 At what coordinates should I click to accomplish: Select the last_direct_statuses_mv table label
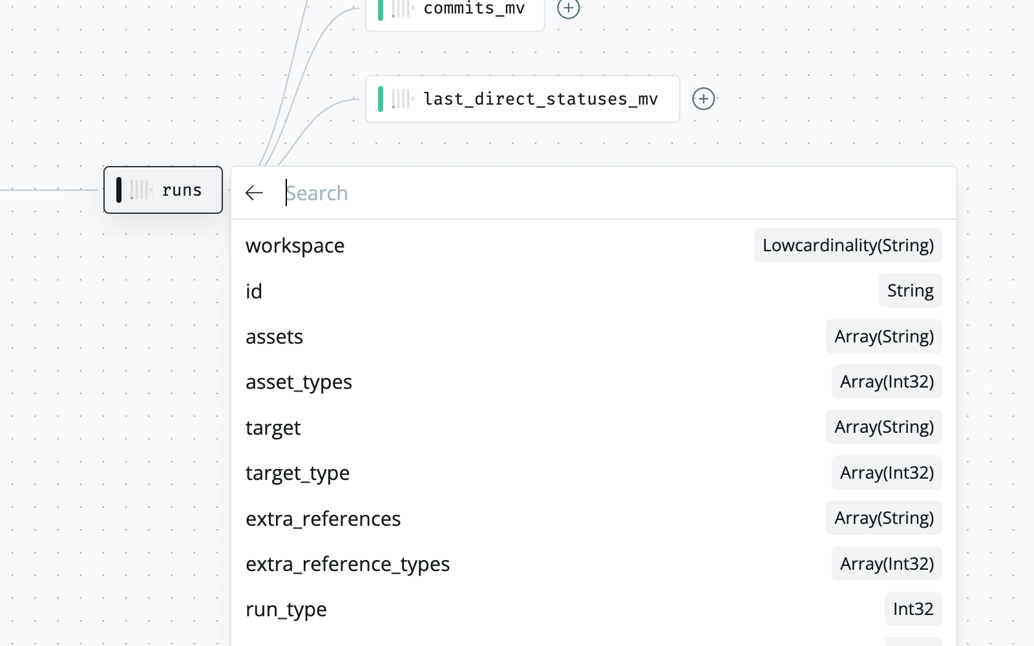540,99
